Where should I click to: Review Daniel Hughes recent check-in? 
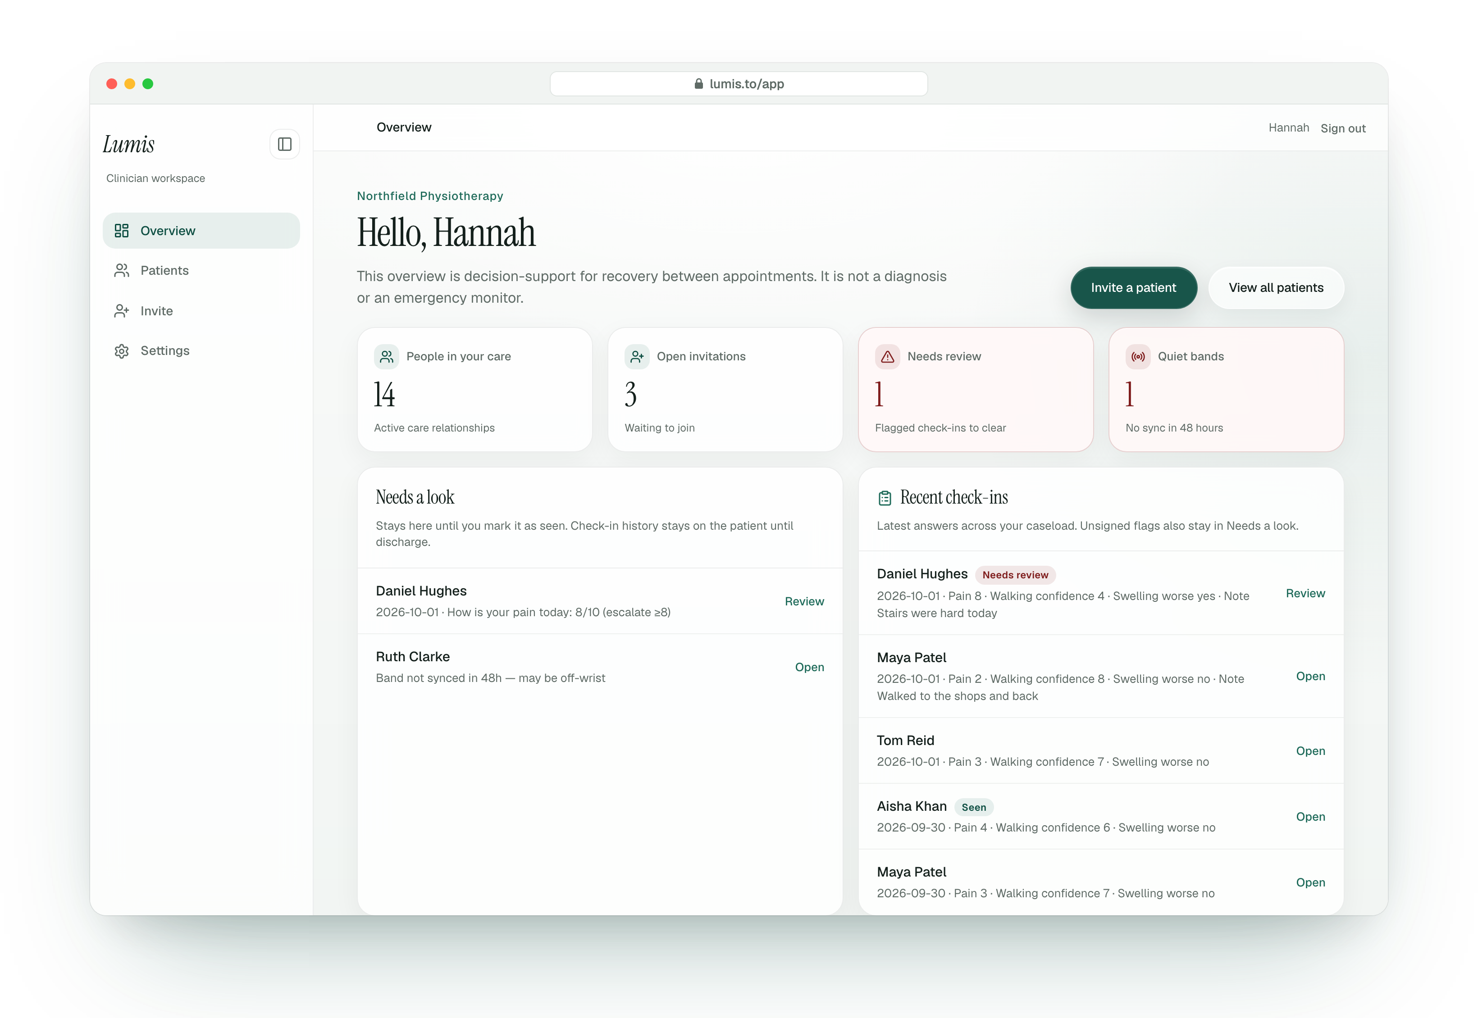(x=1305, y=593)
